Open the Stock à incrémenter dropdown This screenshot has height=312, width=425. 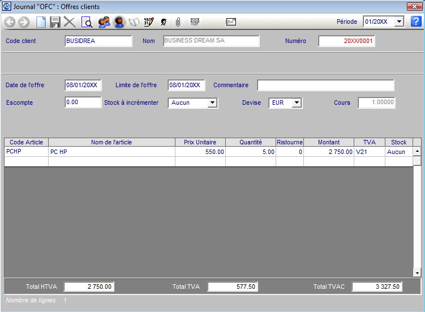(212, 103)
